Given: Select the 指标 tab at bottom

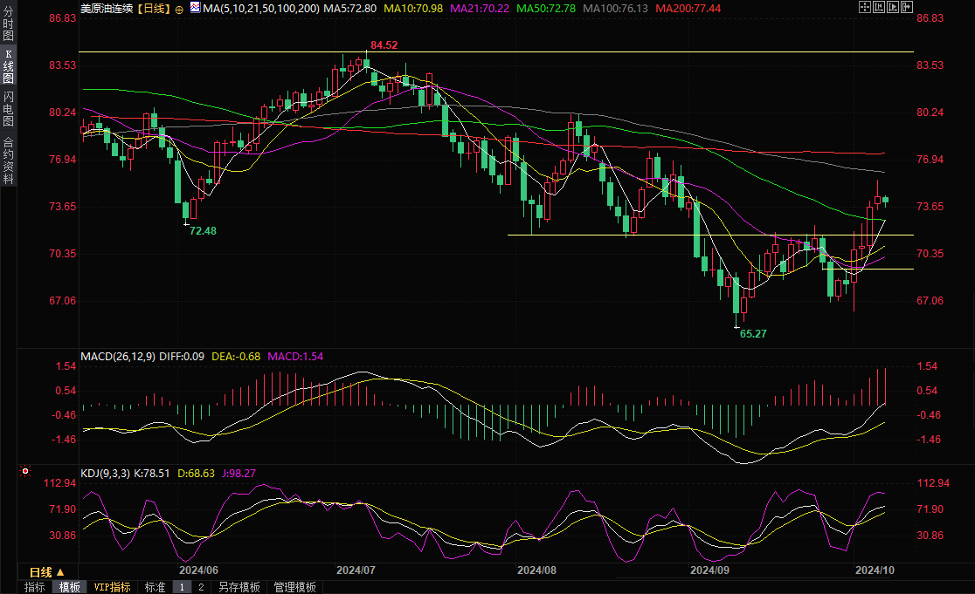Looking at the screenshot, I should [x=35, y=587].
